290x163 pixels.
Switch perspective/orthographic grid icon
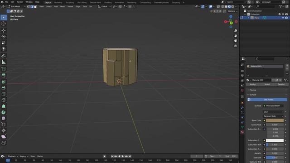tap(236, 46)
